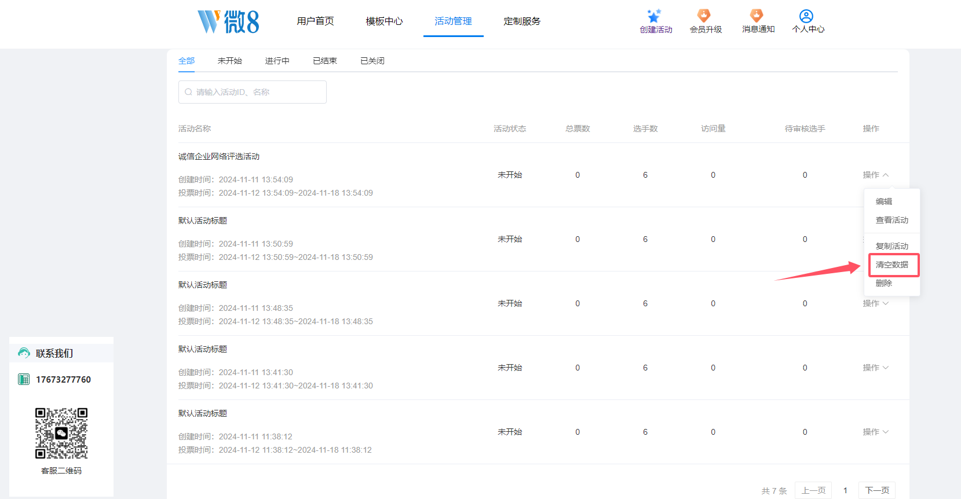Click 待审核选手 column header
Image resolution: width=961 pixels, height=499 pixels.
pyautogui.click(x=805, y=129)
